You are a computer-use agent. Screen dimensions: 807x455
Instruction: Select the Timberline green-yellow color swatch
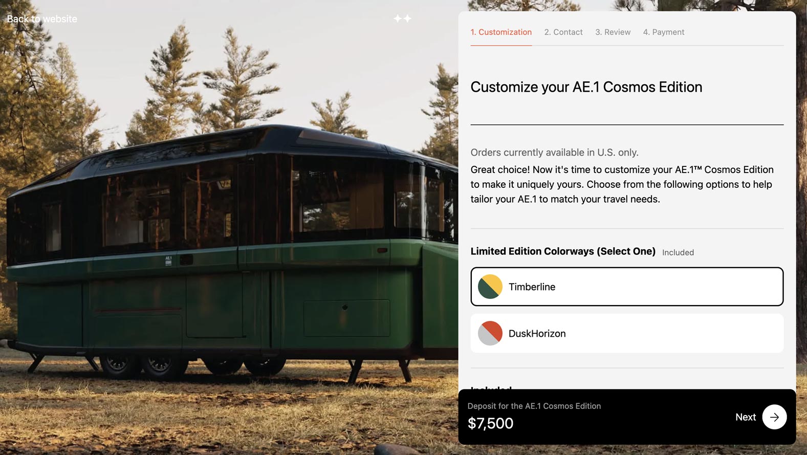pyautogui.click(x=490, y=287)
